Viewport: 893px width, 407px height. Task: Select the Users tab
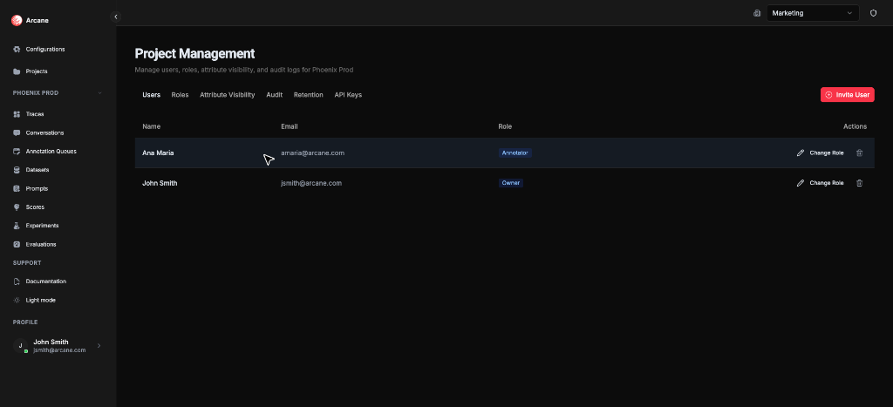(x=151, y=95)
